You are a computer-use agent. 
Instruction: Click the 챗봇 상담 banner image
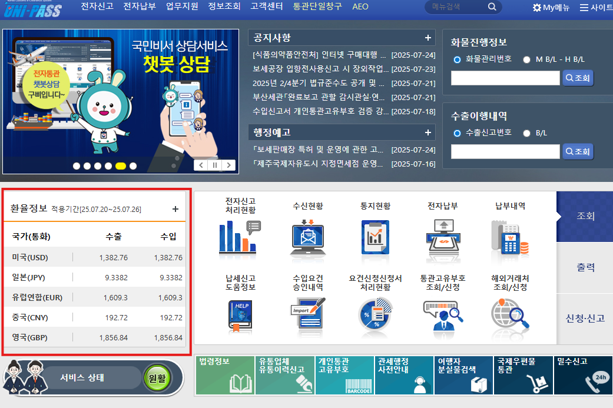coord(121,101)
